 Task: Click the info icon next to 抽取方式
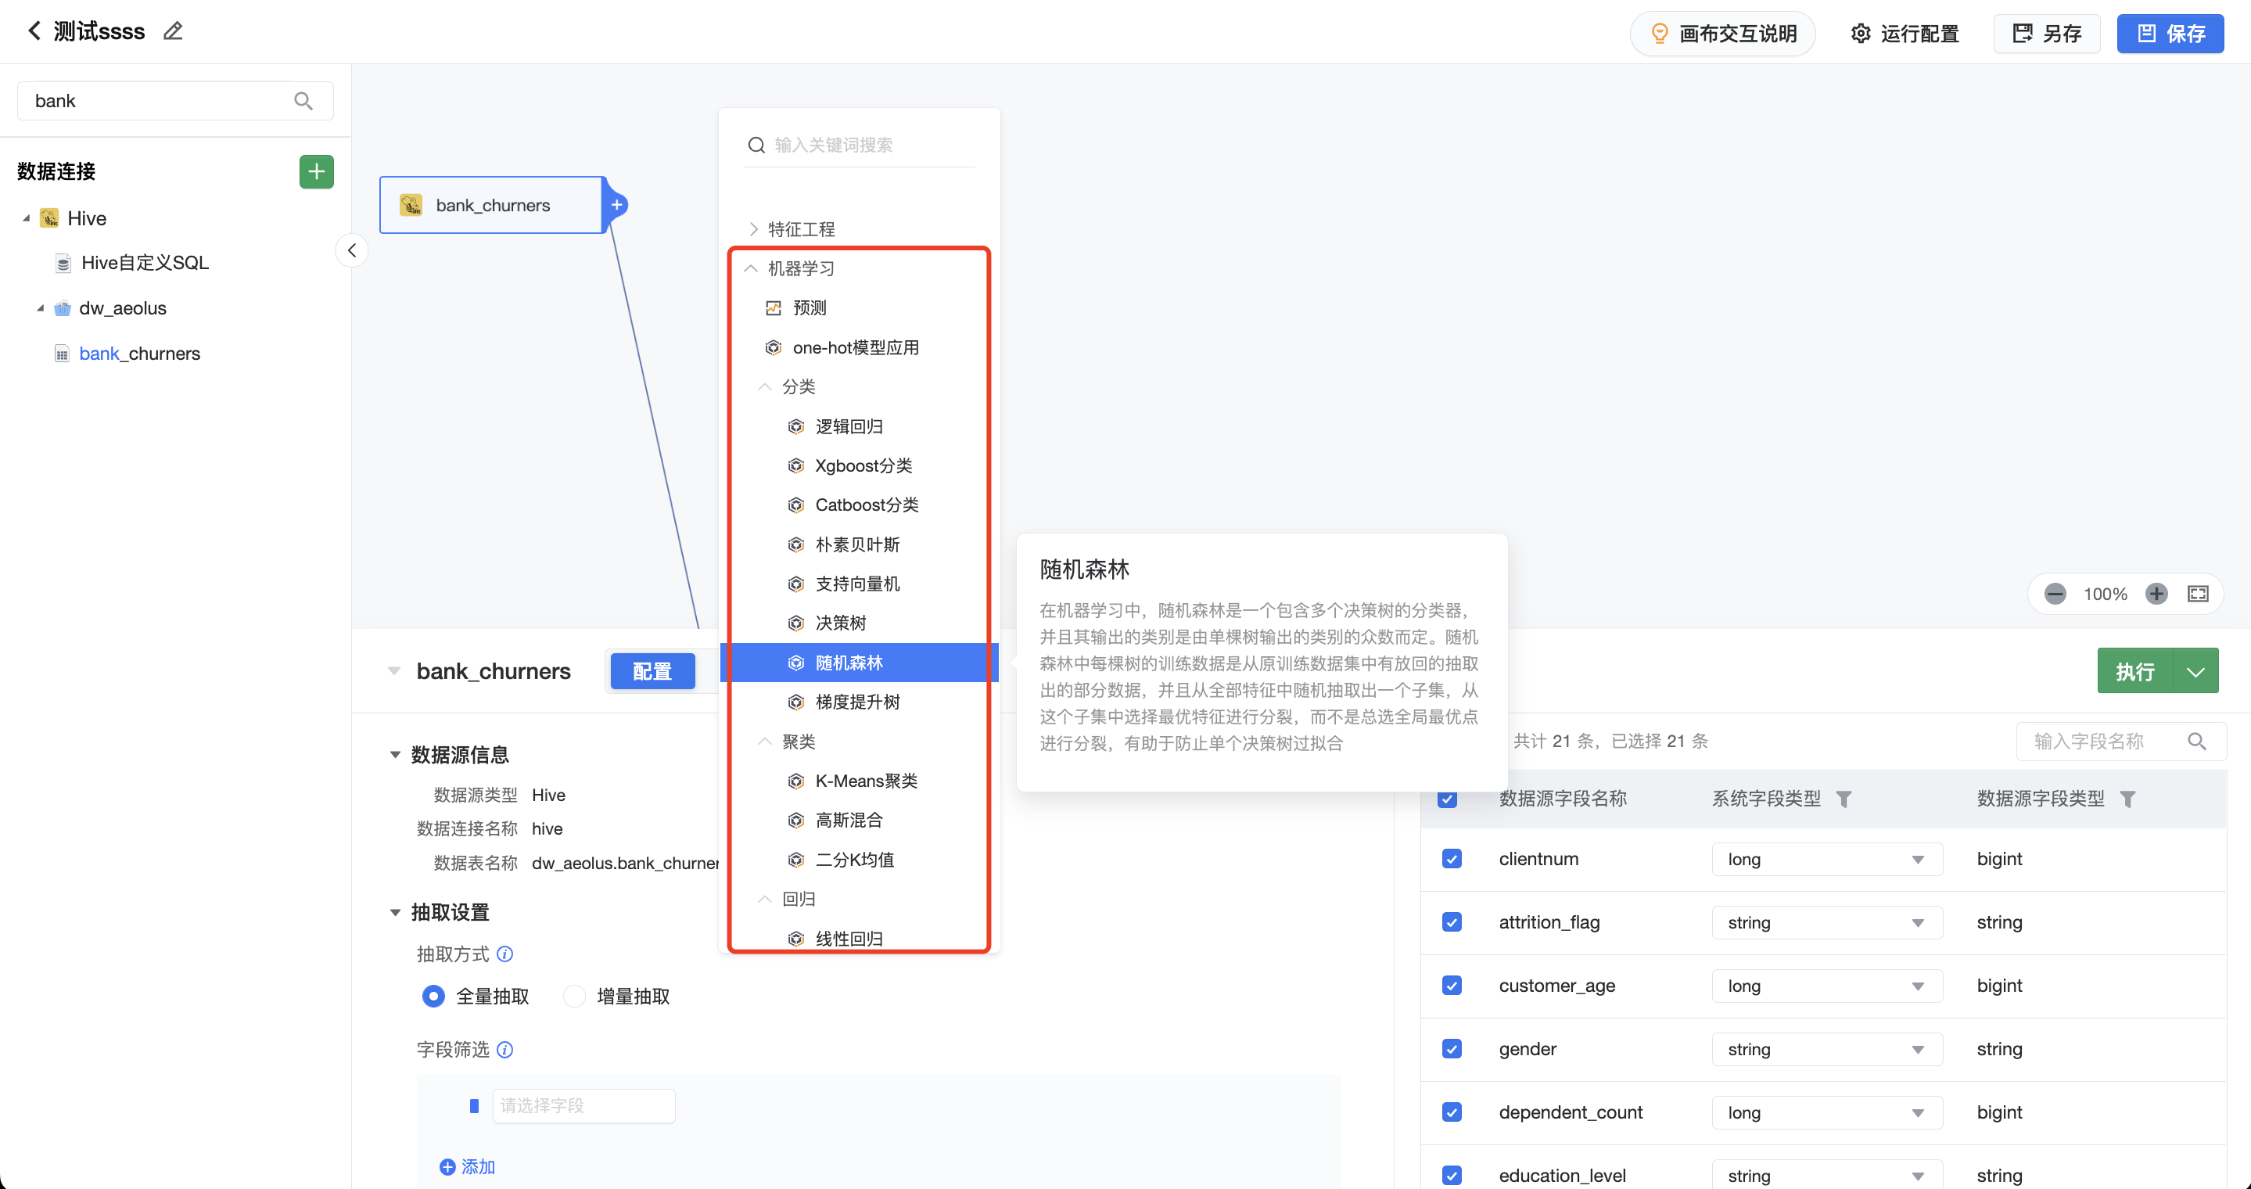pyautogui.click(x=505, y=954)
